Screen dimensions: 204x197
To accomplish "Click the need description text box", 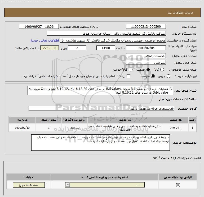I will point(100,90).
